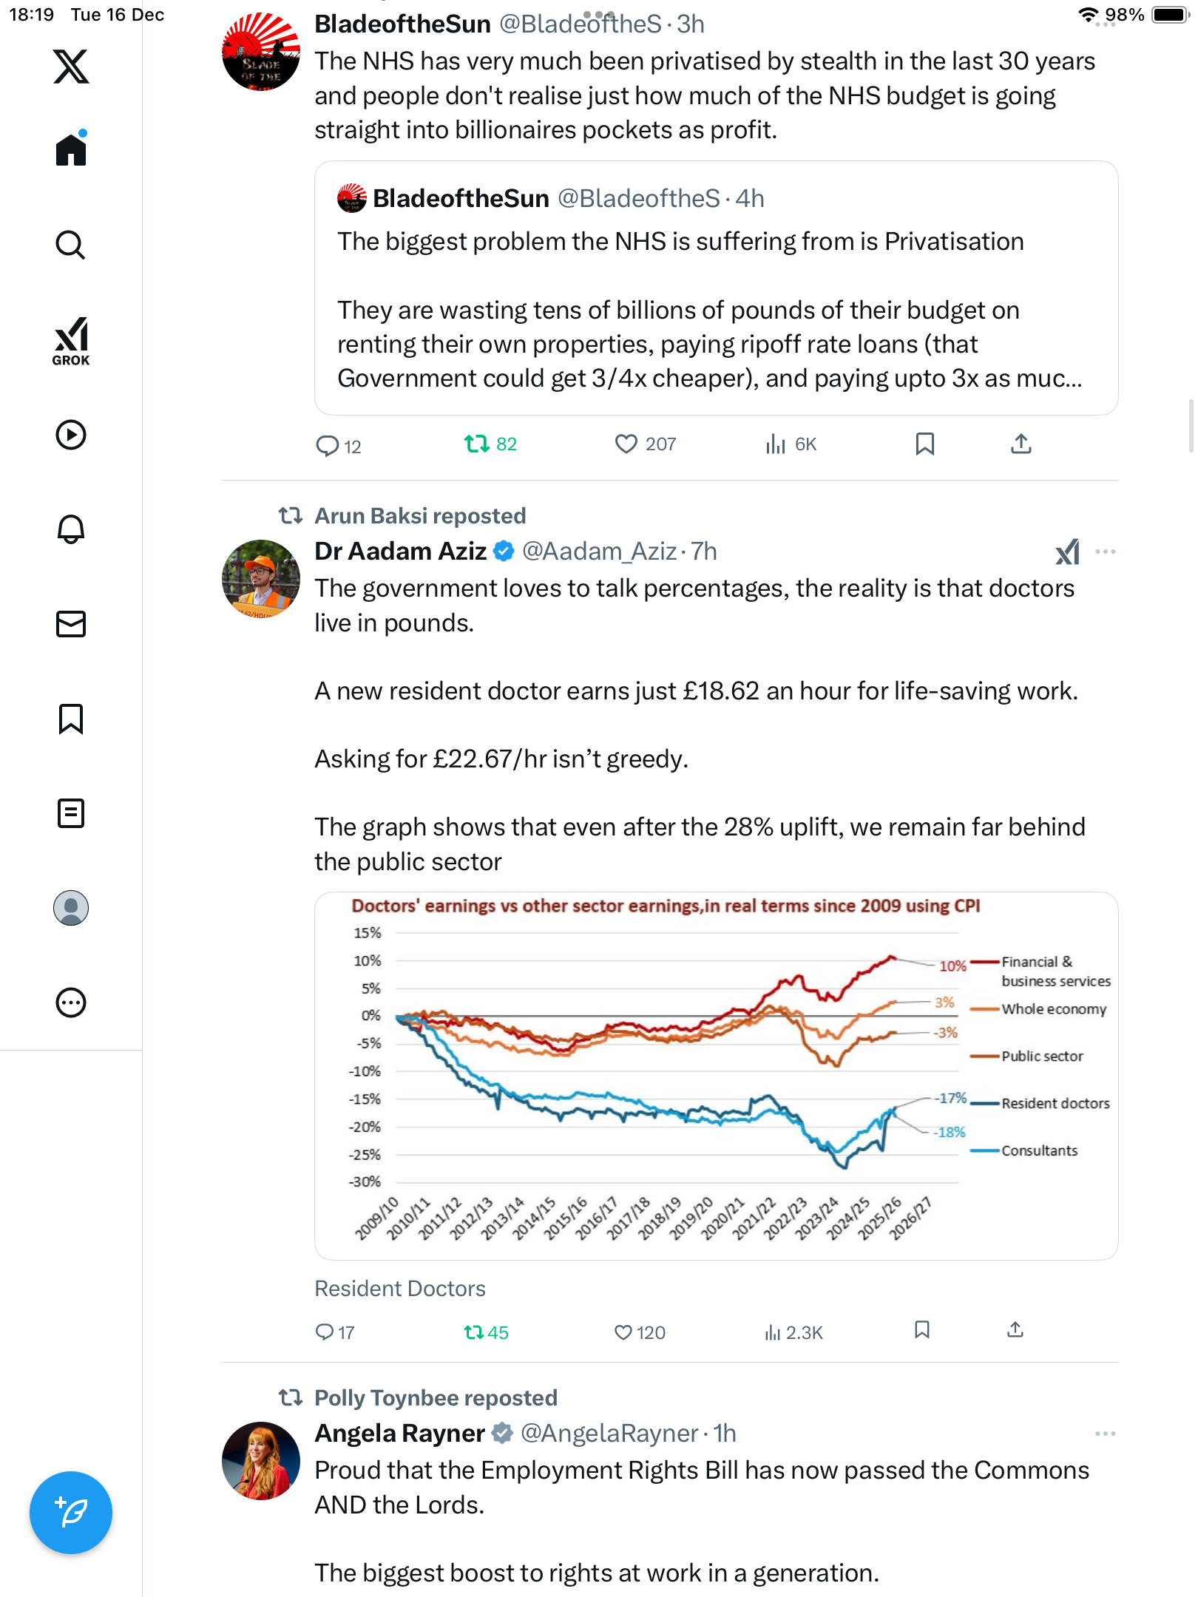Open more options on Dr Aadam Aziz's post

[1106, 552]
